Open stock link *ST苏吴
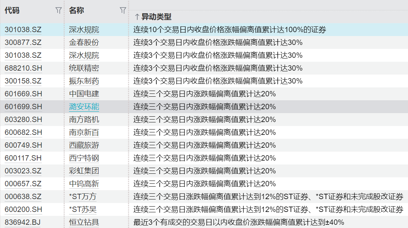Image resolution: width=408 pixels, height=228 pixels. coord(83,209)
